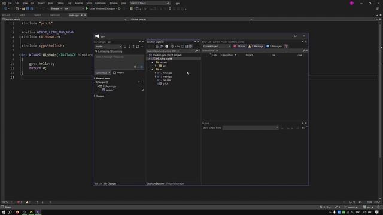Click the commit message input field

[119, 62]
